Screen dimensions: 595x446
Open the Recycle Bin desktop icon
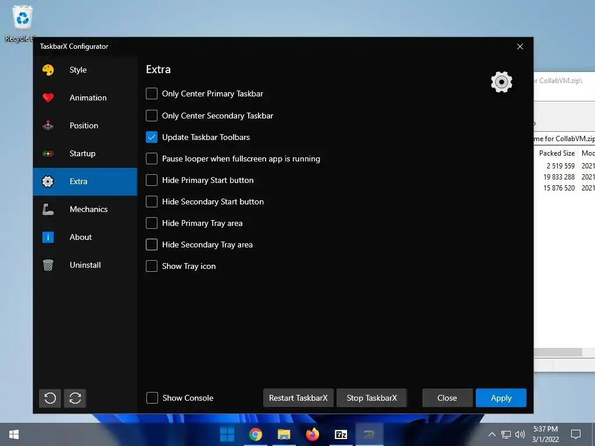pos(21,23)
